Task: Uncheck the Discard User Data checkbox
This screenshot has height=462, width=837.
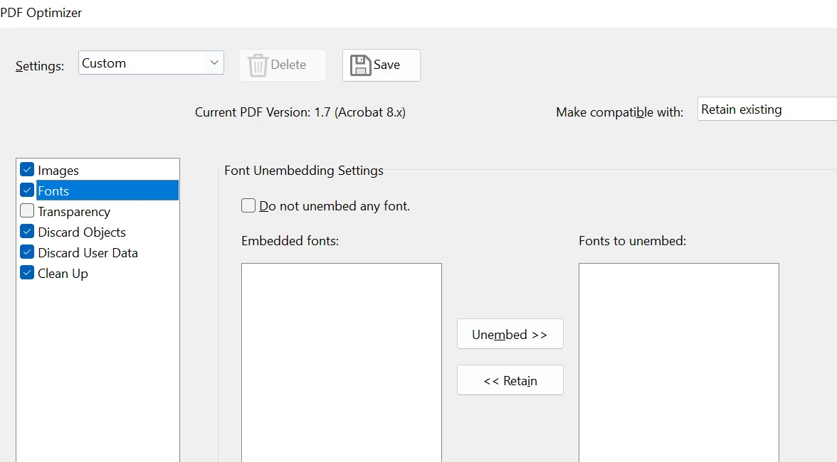Action: pyautogui.click(x=27, y=252)
